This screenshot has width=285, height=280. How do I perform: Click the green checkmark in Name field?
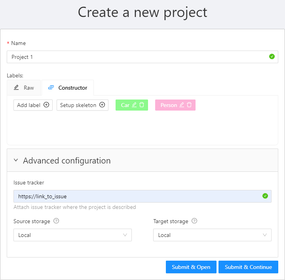(x=272, y=56)
